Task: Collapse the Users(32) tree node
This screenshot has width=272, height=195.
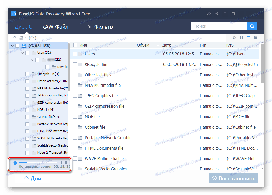Action: point(22,53)
